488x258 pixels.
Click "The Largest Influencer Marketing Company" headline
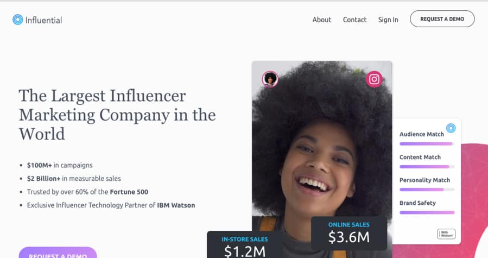click(x=117, y=115)
